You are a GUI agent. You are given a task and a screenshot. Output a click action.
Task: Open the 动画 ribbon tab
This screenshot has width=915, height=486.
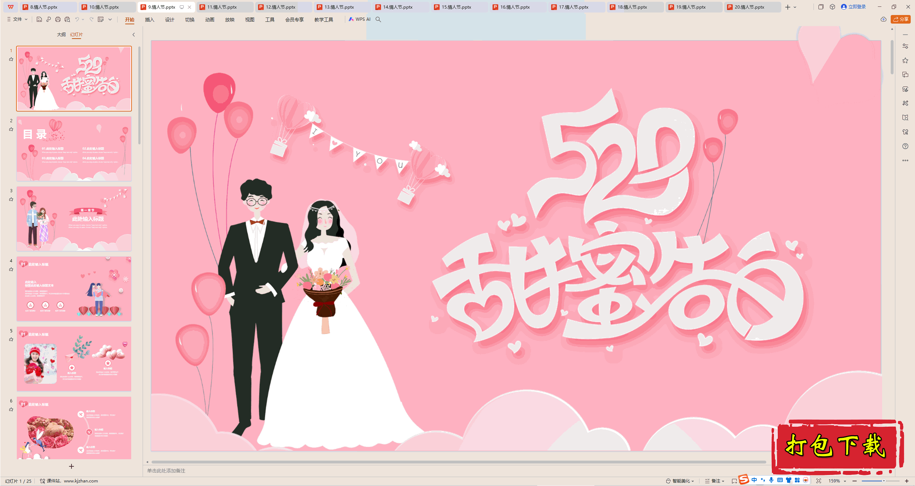click(210, 20)
